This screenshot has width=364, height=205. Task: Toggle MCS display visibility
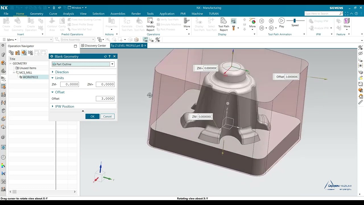tap(146, 40)
